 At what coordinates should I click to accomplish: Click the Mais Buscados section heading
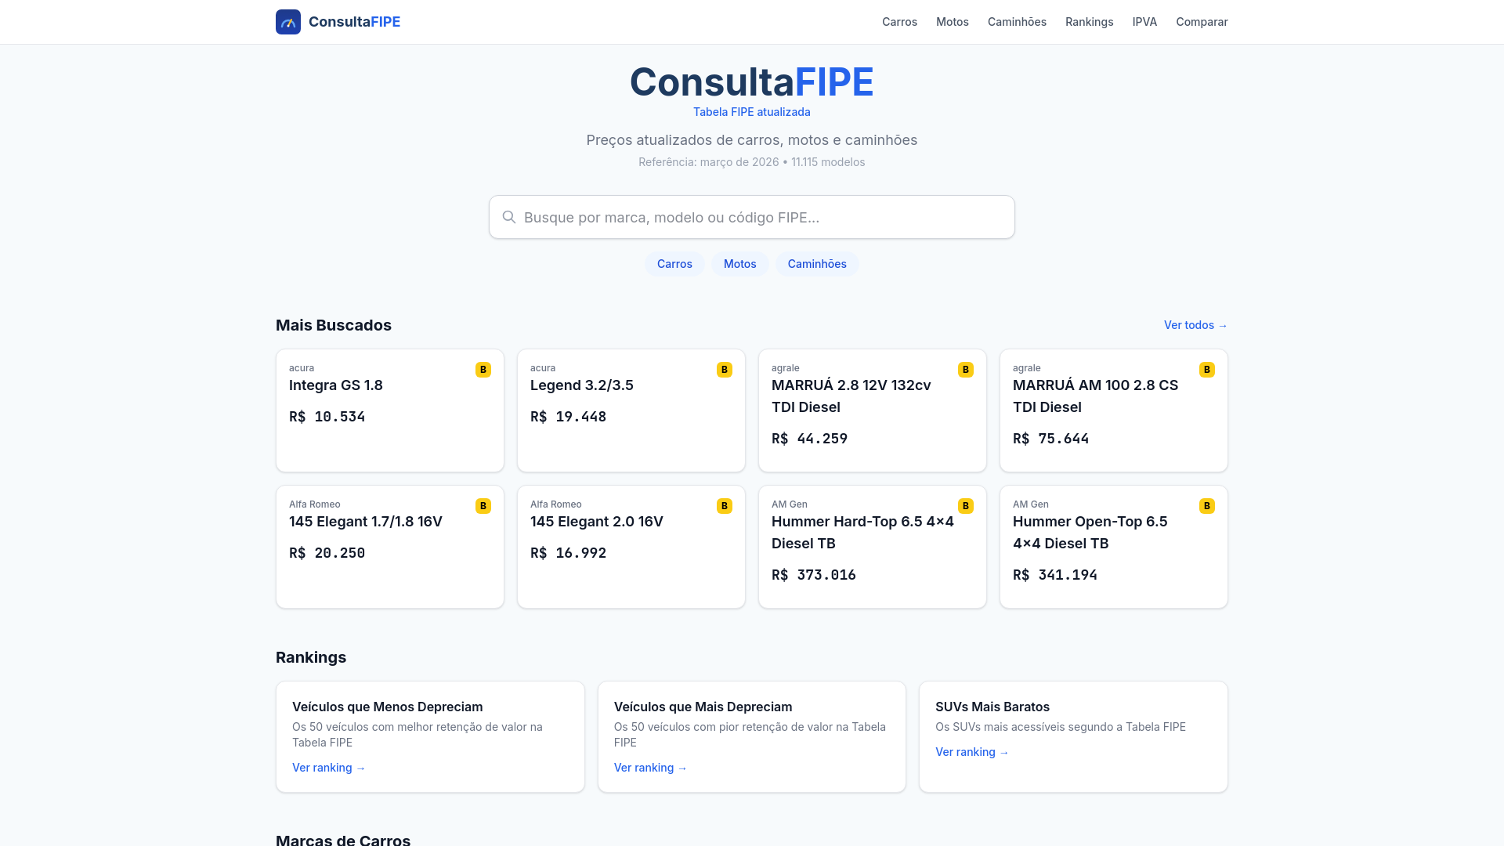[x=334, y=325]
